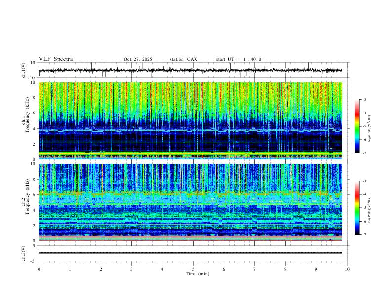
Task: Click the '8' tick on ch.1 frequency axis
Action: point(34,98)
